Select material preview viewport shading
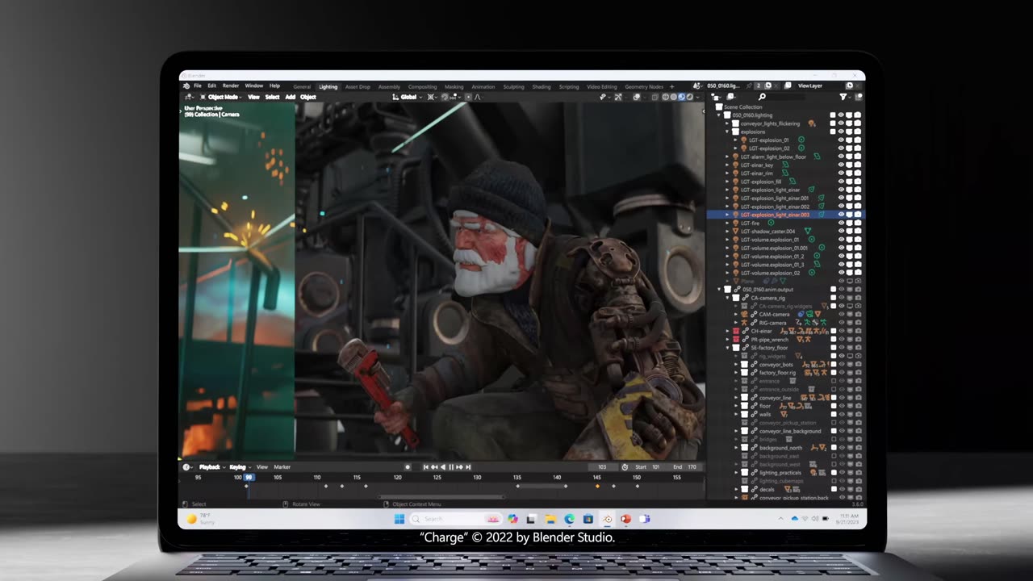The image size is (1033, 581). pyautogui.click(x=682, y=97)
